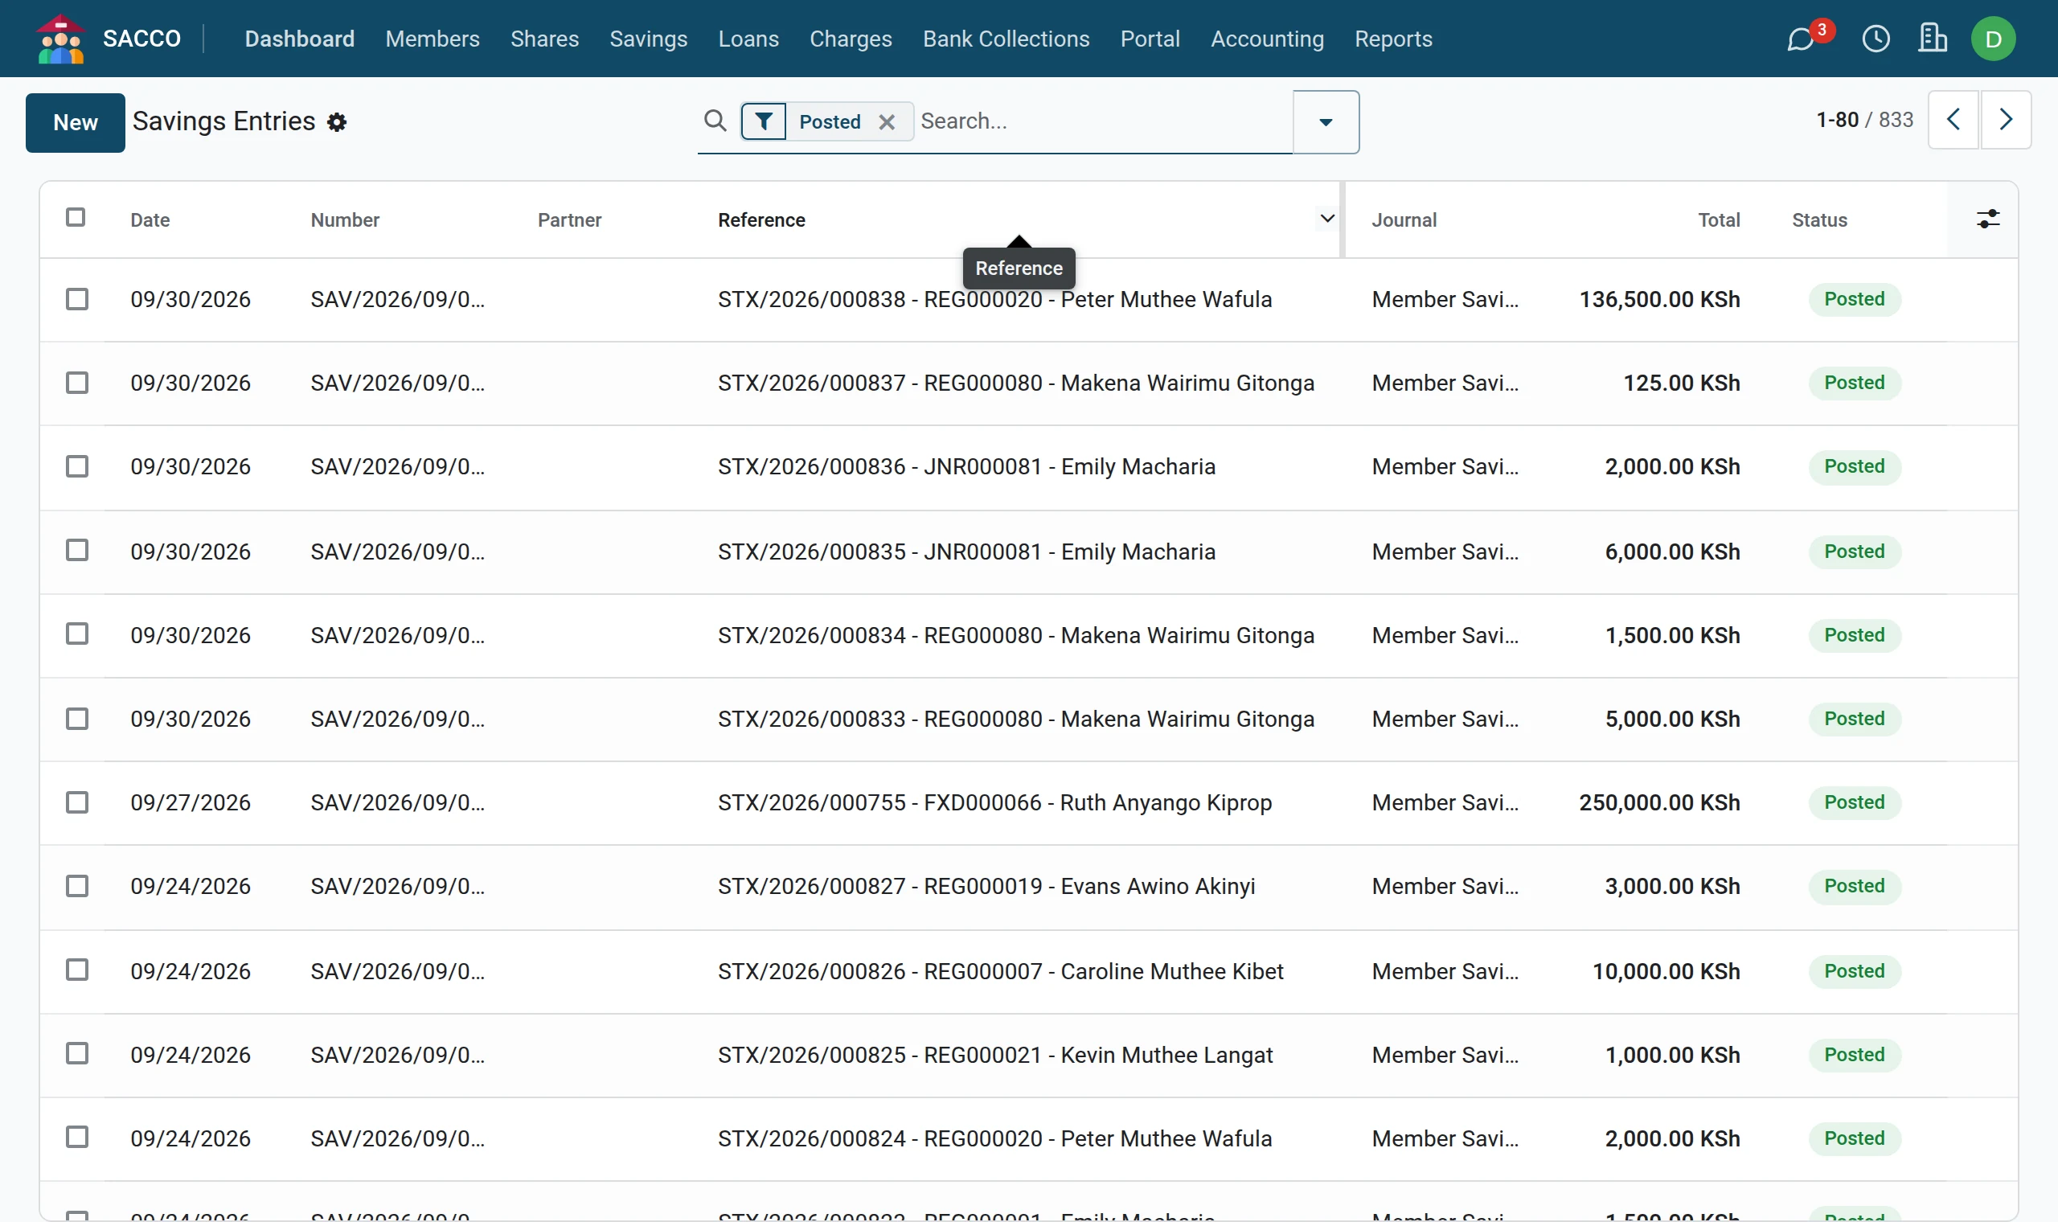This screenshot has height=1222, width=2058.
Task: Click the Posted status of 136,500.00 KSh row
Action: pos(1853,299)
